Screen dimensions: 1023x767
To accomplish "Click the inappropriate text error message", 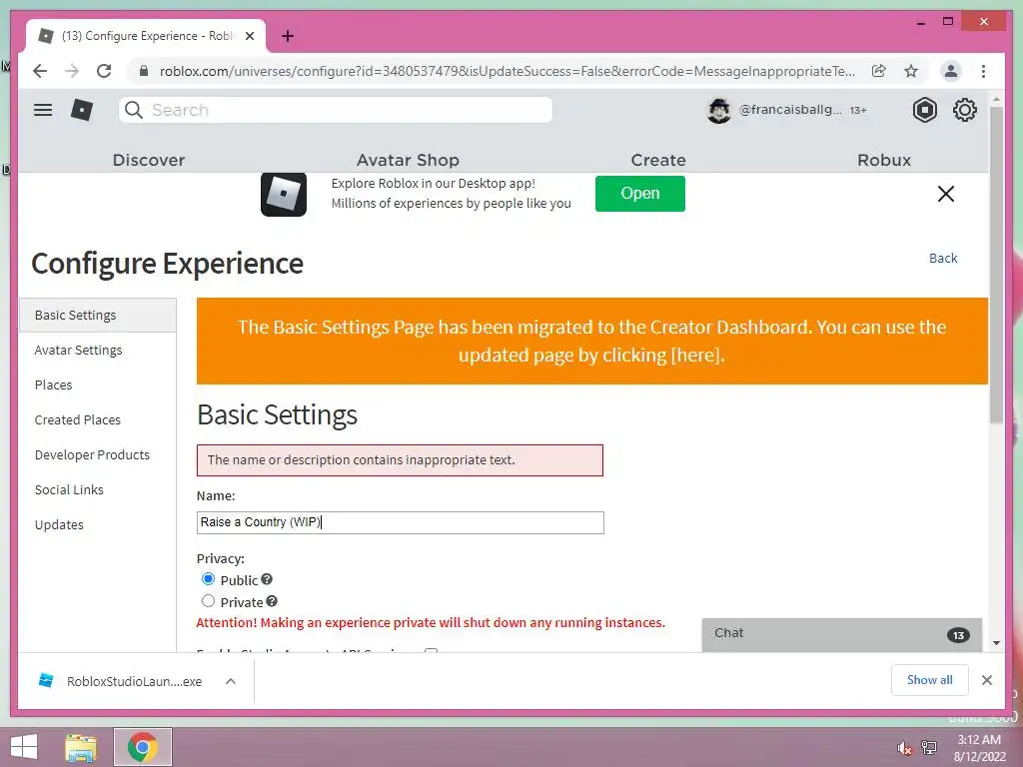I will pyautogui.click(x=400, y=460).
